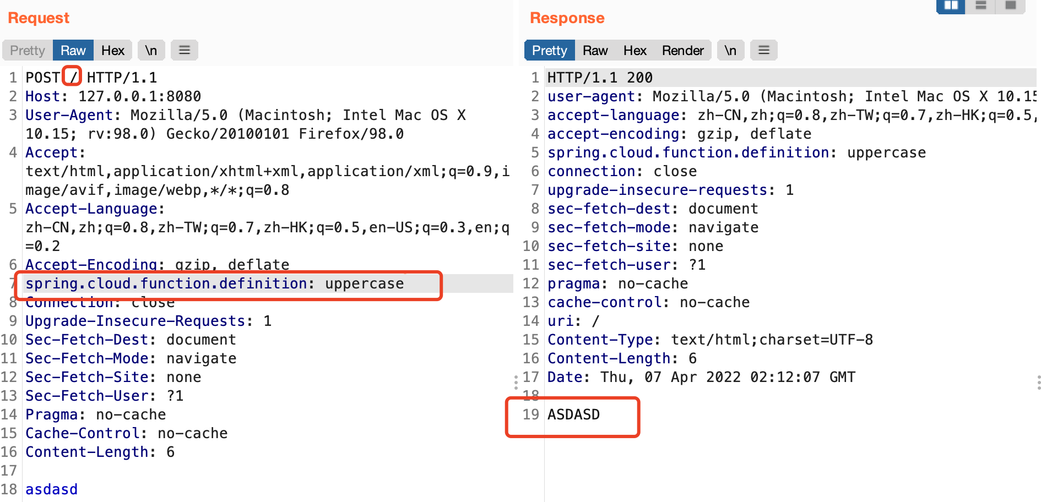Viewport: 1041px width, 502px height.
Task: Open the Render tab in Response panel
Action: [683, 51]
